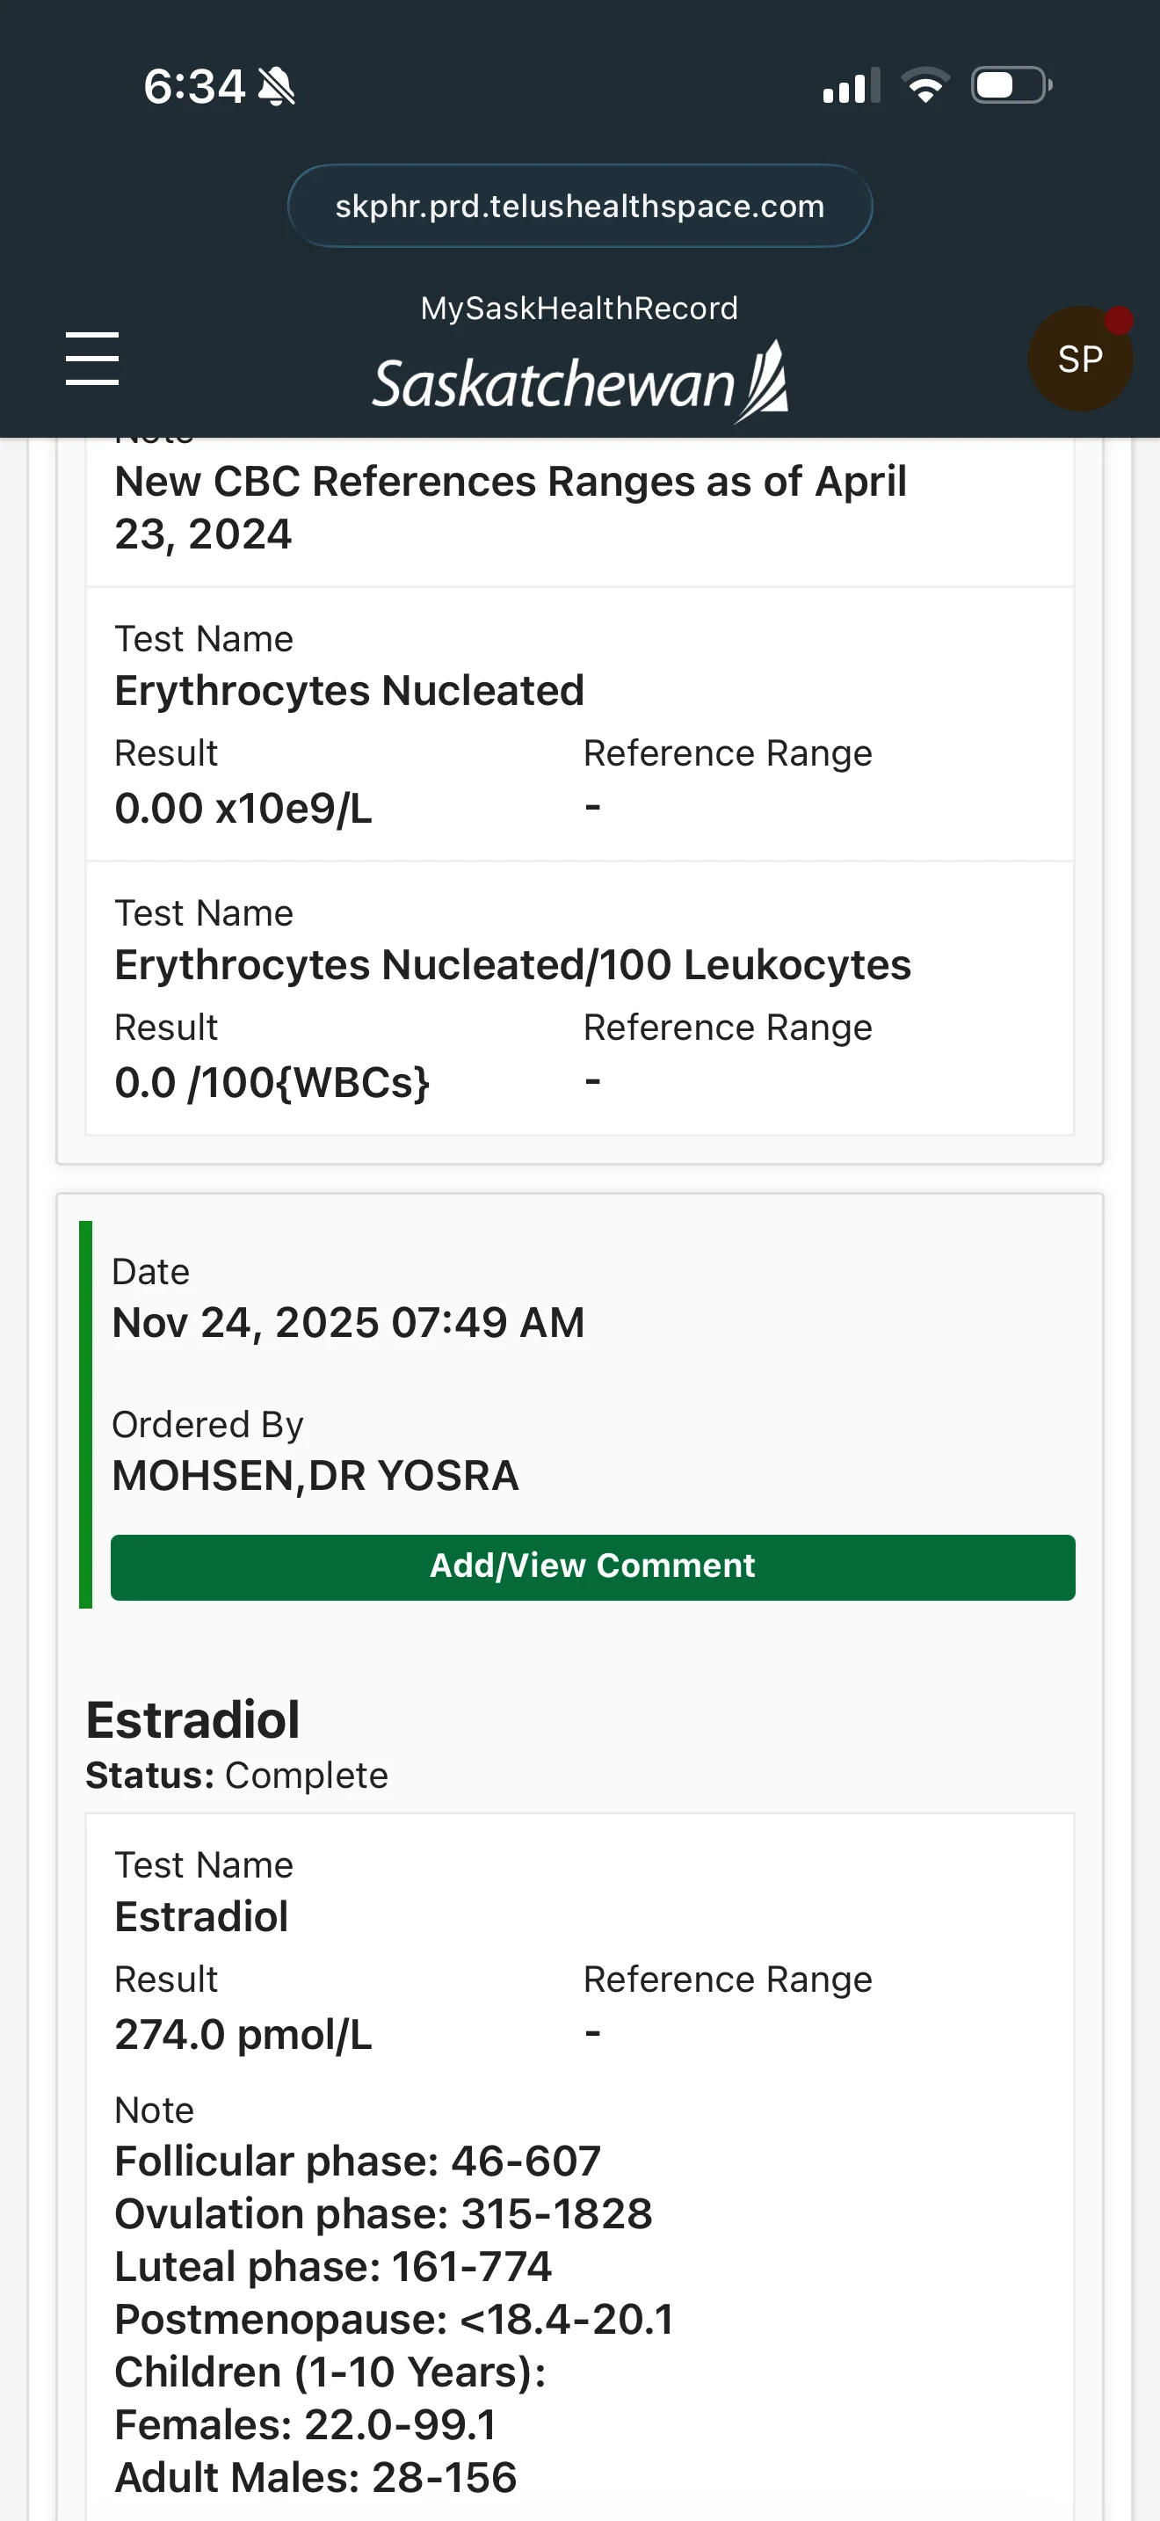Image resolution: width=1160 pixels, height=2521 pixels.
Task: Tap the skphr.prd.telushealthspace.com address bar
Action: click(x=580, y=206)
